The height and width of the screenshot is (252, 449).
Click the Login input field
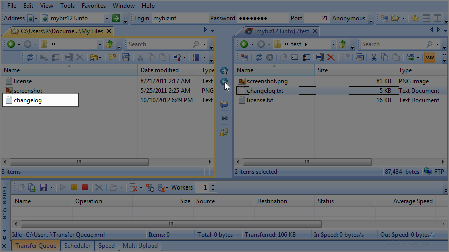[x=179, y=18]
